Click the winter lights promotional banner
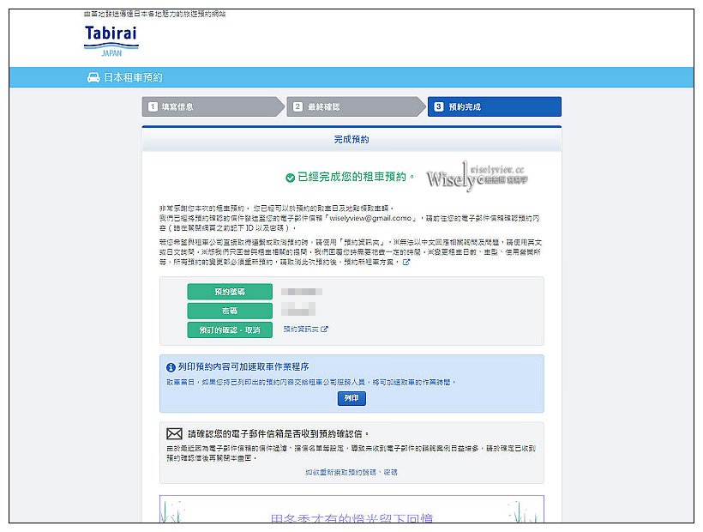 [351, 511]
